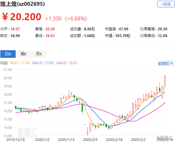Screen dimensions: 175x142
Task: Click the 2019/12/18 date label on axis
Action: 16,140
